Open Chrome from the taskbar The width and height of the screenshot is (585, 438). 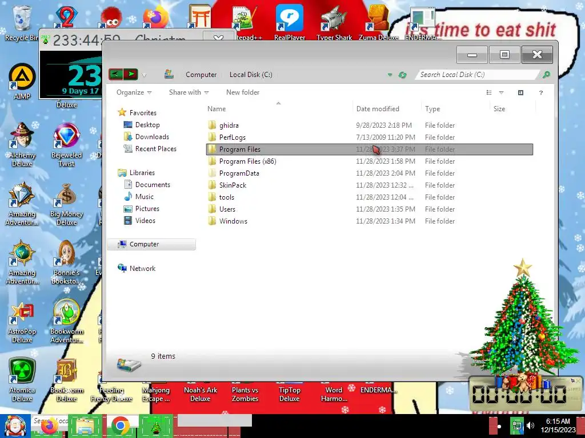[x=120, y=426]
